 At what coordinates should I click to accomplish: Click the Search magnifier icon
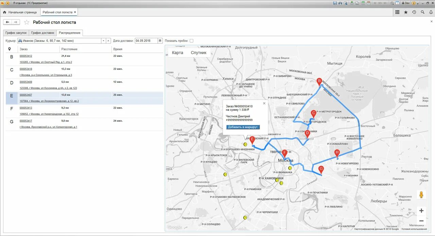(x=422, y=12)
